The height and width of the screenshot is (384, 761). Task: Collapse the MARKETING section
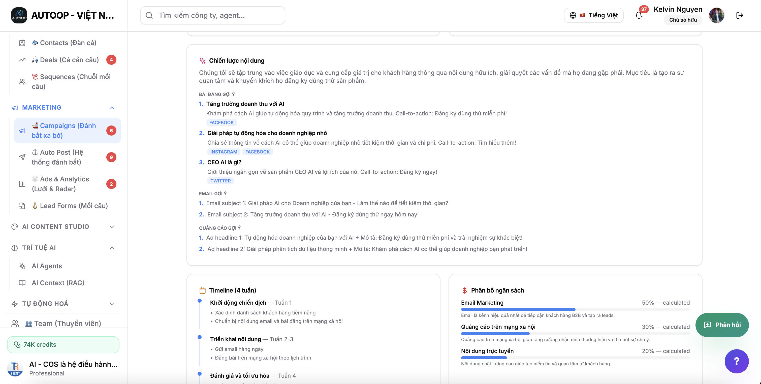coord(112,108)
